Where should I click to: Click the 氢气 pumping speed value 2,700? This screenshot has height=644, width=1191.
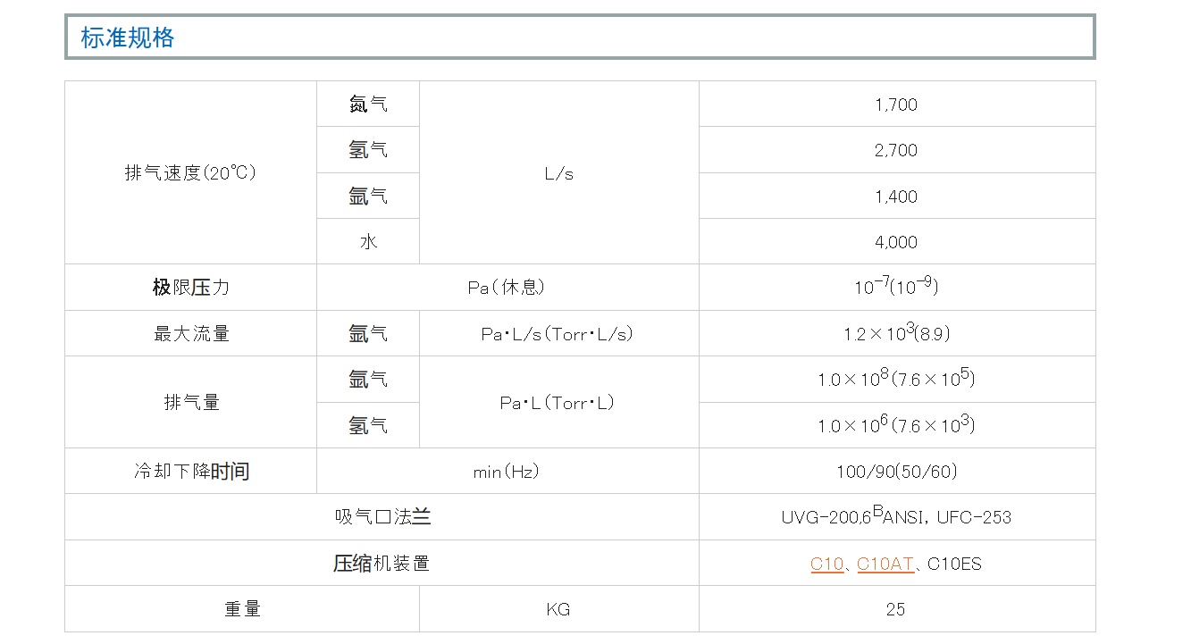896,150
